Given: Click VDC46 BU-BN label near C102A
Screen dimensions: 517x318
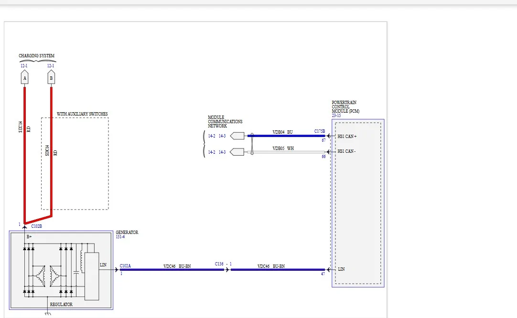Looking at the screenshot, I should point(177,266).
